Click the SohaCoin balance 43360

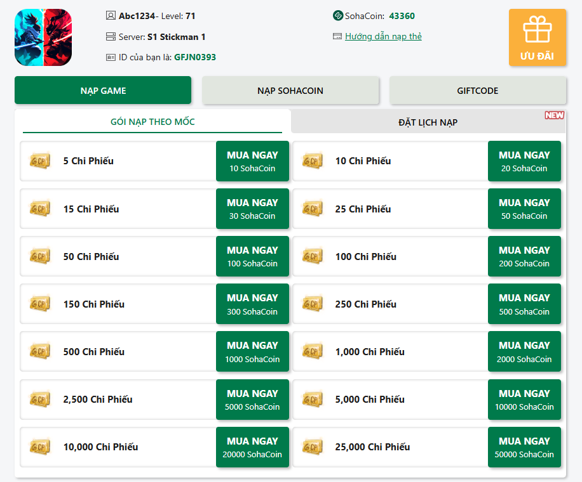tap(402, 16)
